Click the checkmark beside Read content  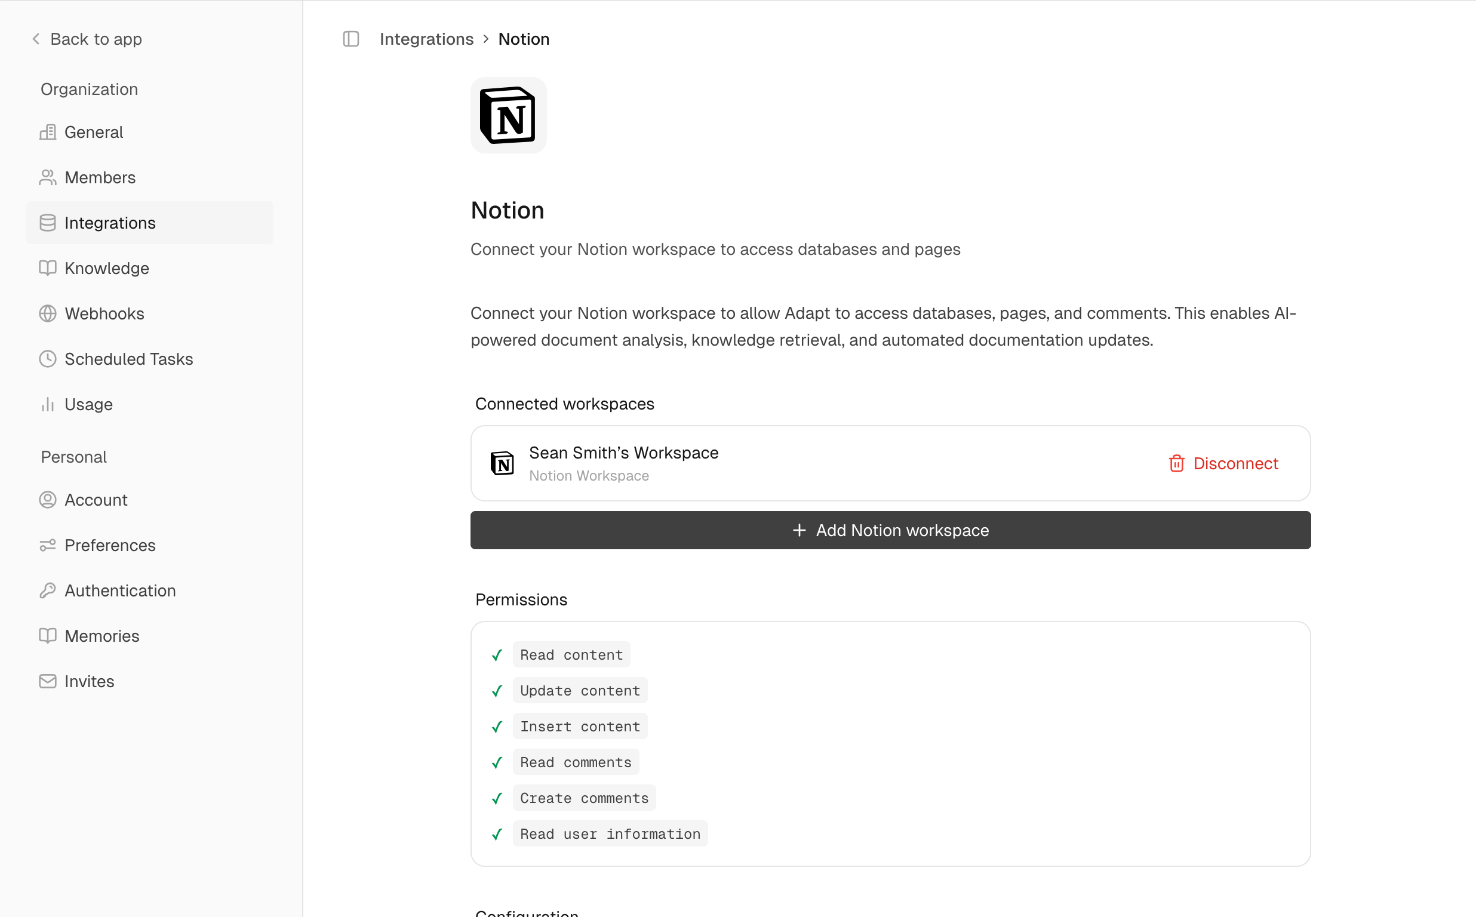(497, 656)
